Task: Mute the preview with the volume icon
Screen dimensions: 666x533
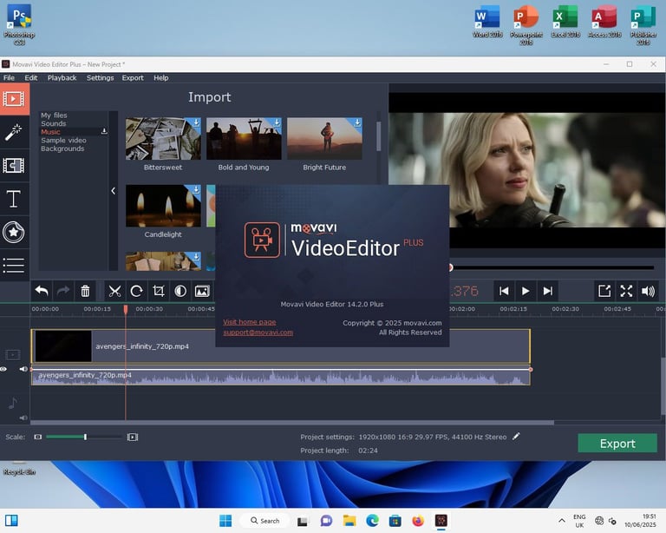Action: tap(648, 291)
